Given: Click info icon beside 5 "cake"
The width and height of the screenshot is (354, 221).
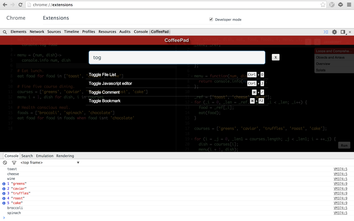Looking at the screenshot, I should (x=4, y=203).
